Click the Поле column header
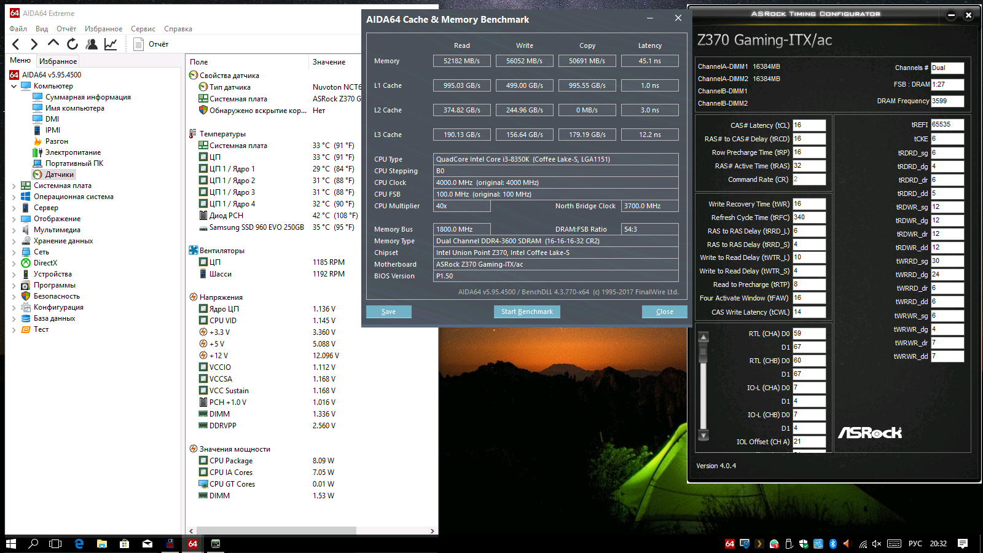The height and width of the screenshot is (553, 983). (247, 62)
